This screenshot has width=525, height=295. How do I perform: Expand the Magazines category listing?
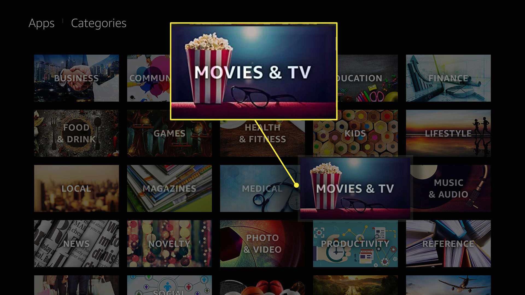(x=170, y=188)
